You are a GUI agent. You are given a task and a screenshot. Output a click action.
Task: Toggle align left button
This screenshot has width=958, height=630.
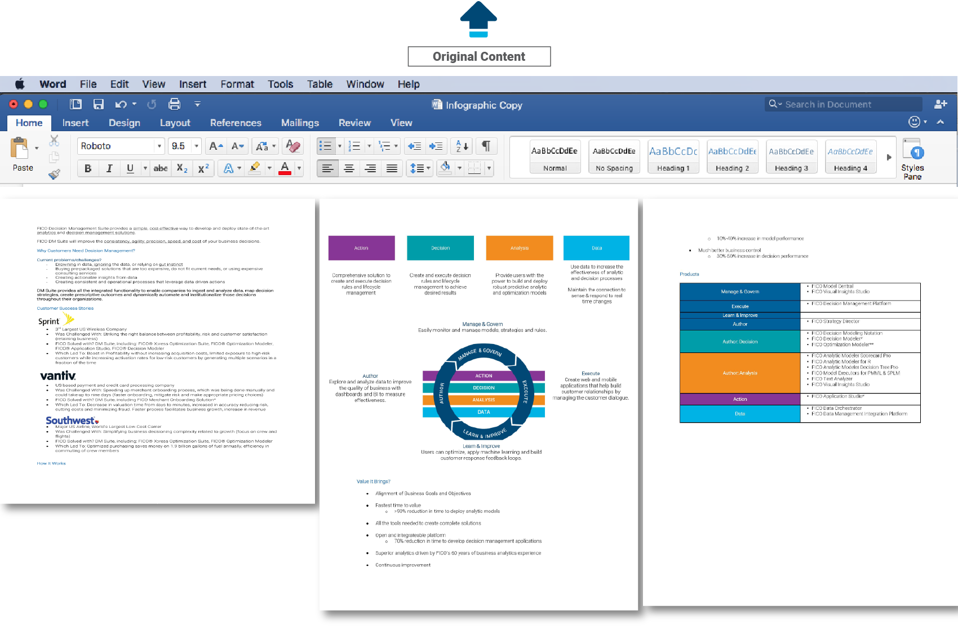(328, 168)
